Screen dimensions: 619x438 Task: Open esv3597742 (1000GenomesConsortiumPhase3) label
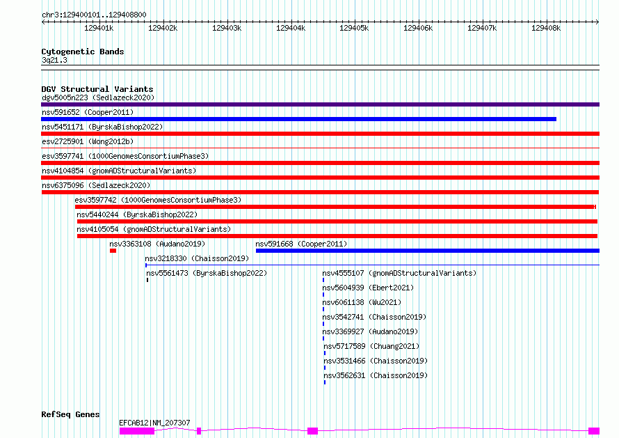coord(158,200)
